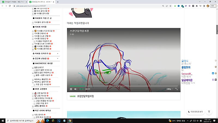Open the 나도 강사다 board
Viewport: 218px width, 123px height.
[39, 115]
